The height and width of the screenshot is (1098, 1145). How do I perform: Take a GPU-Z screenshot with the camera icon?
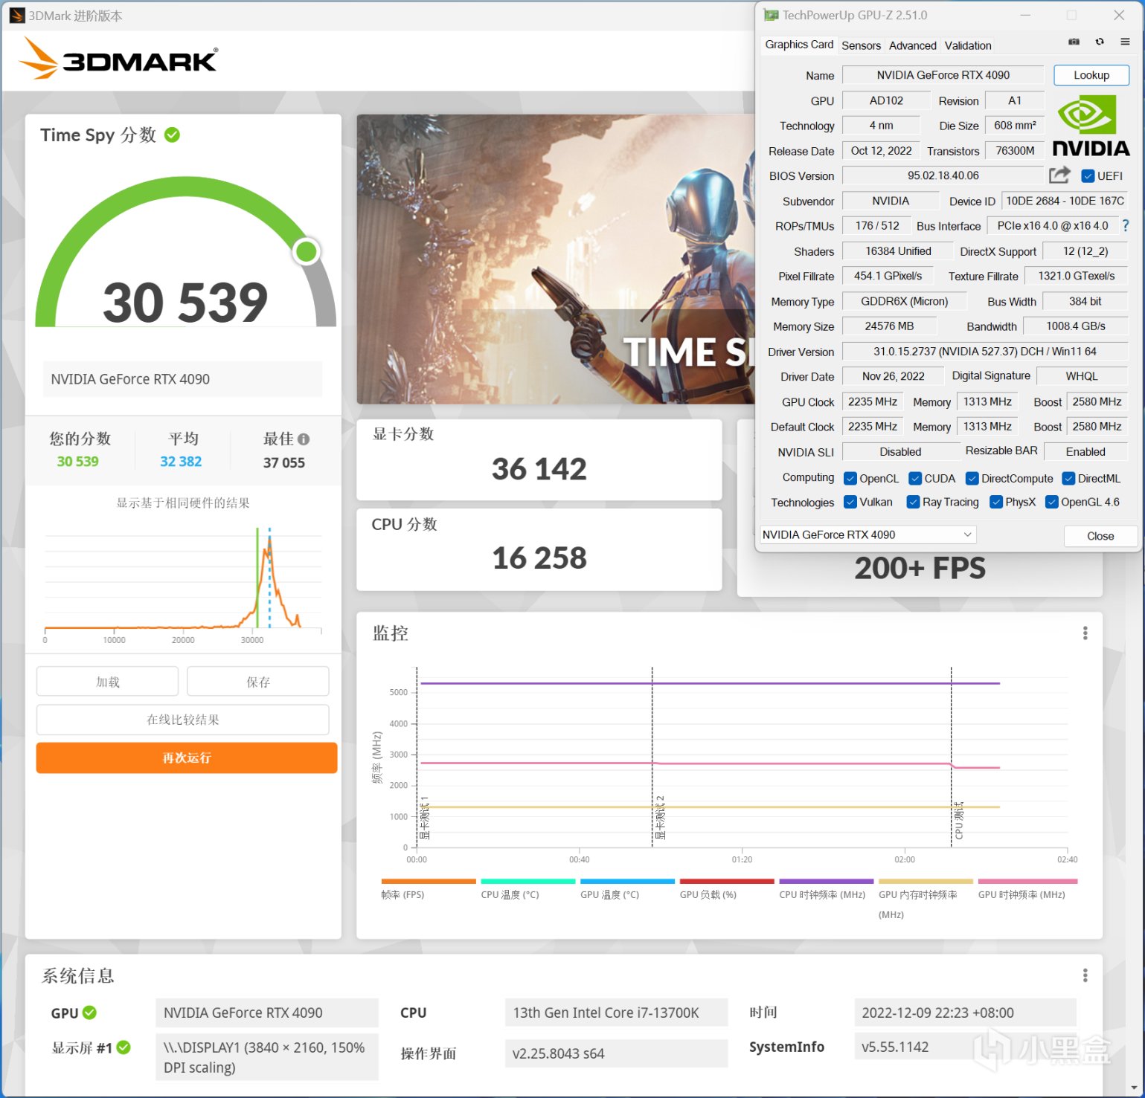[x=1074, y=42]
